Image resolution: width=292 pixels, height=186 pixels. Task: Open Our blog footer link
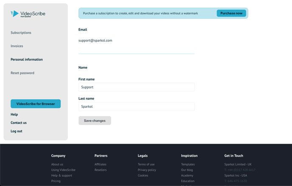coord(187,170)
